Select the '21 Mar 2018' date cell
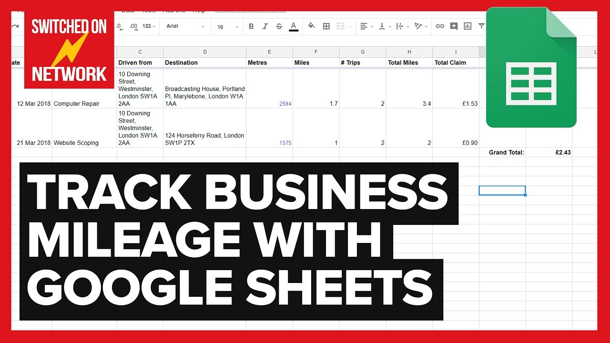 pyautogui.click(x=32, y=128)
